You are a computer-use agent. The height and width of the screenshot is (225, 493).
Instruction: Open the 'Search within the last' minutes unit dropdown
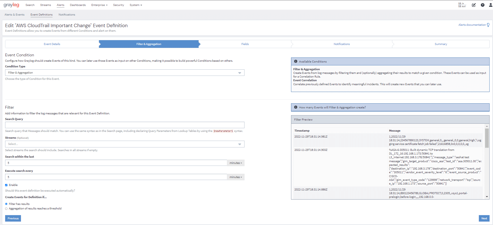[x=235, y=163]
